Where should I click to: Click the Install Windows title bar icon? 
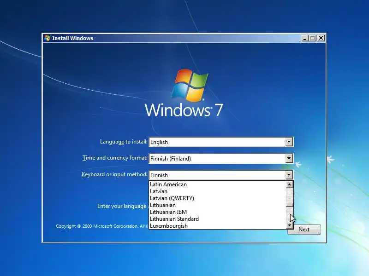pyautogui.click(x=48, y=38)
